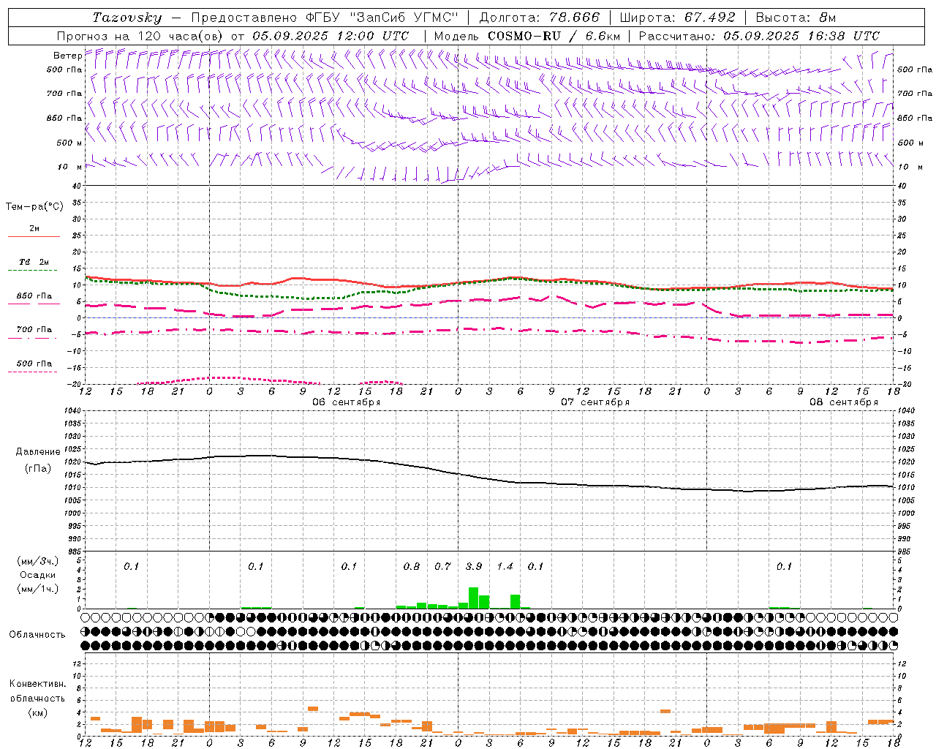
Task: Click the "Высота: 8м" header field
Action: pyautogui.click(x=796, y=18)
